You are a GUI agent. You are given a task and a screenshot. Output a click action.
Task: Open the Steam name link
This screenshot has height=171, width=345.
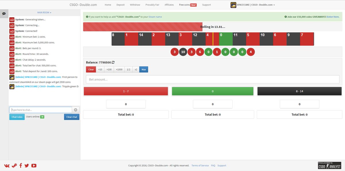tap(155, 17)
